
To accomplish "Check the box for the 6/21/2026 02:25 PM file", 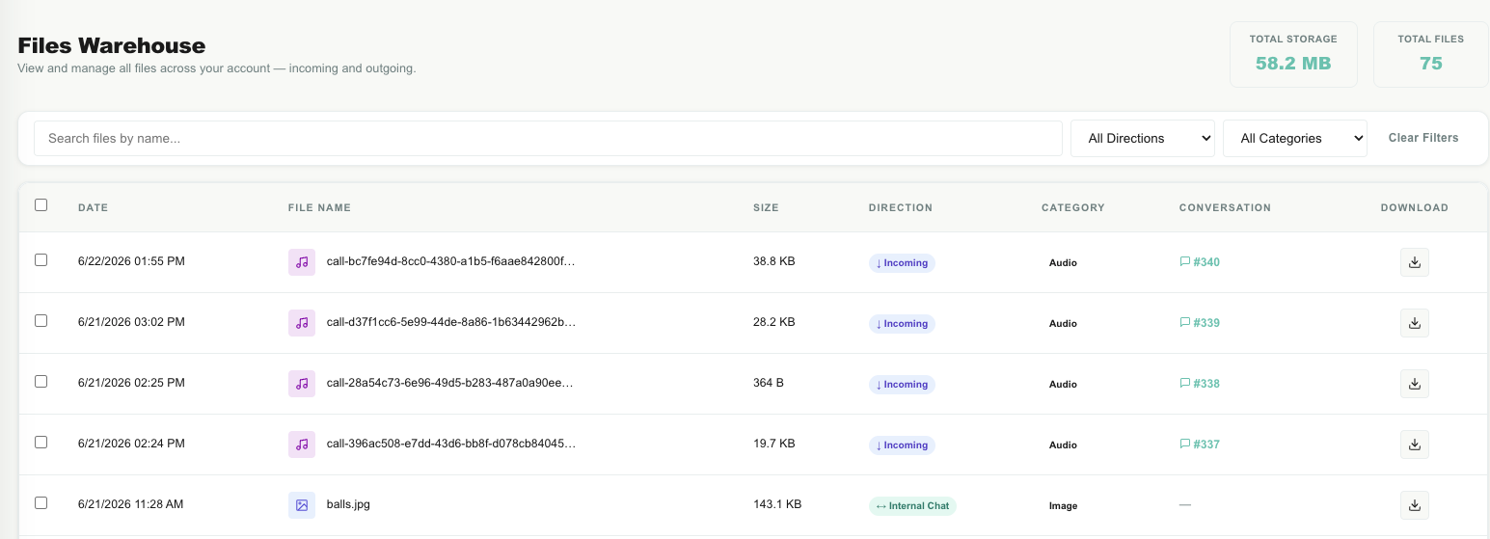I will point(41,381).
